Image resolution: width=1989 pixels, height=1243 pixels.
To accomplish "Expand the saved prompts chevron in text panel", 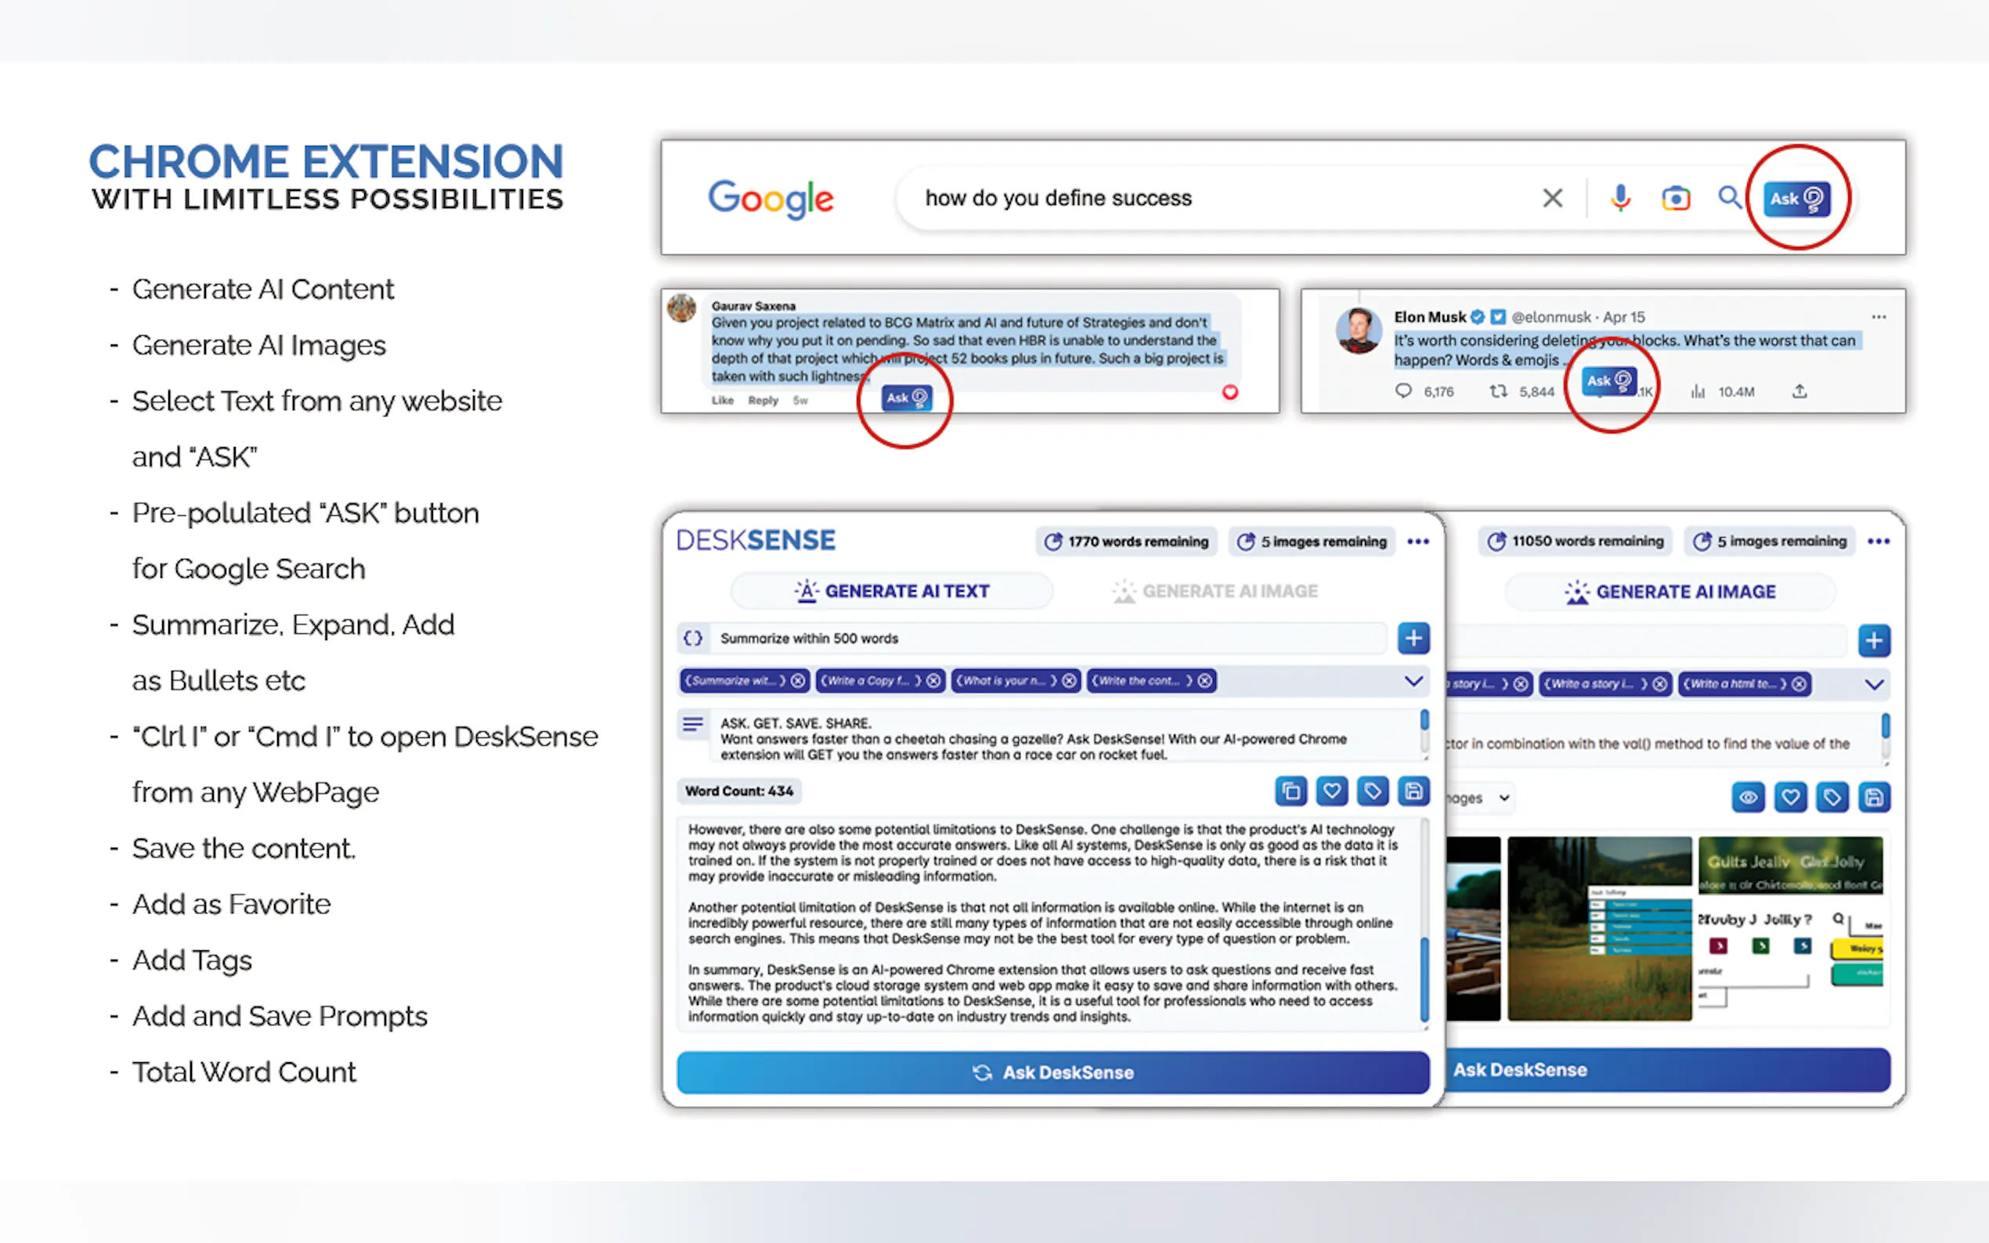I will click(x=1413, y=681).
